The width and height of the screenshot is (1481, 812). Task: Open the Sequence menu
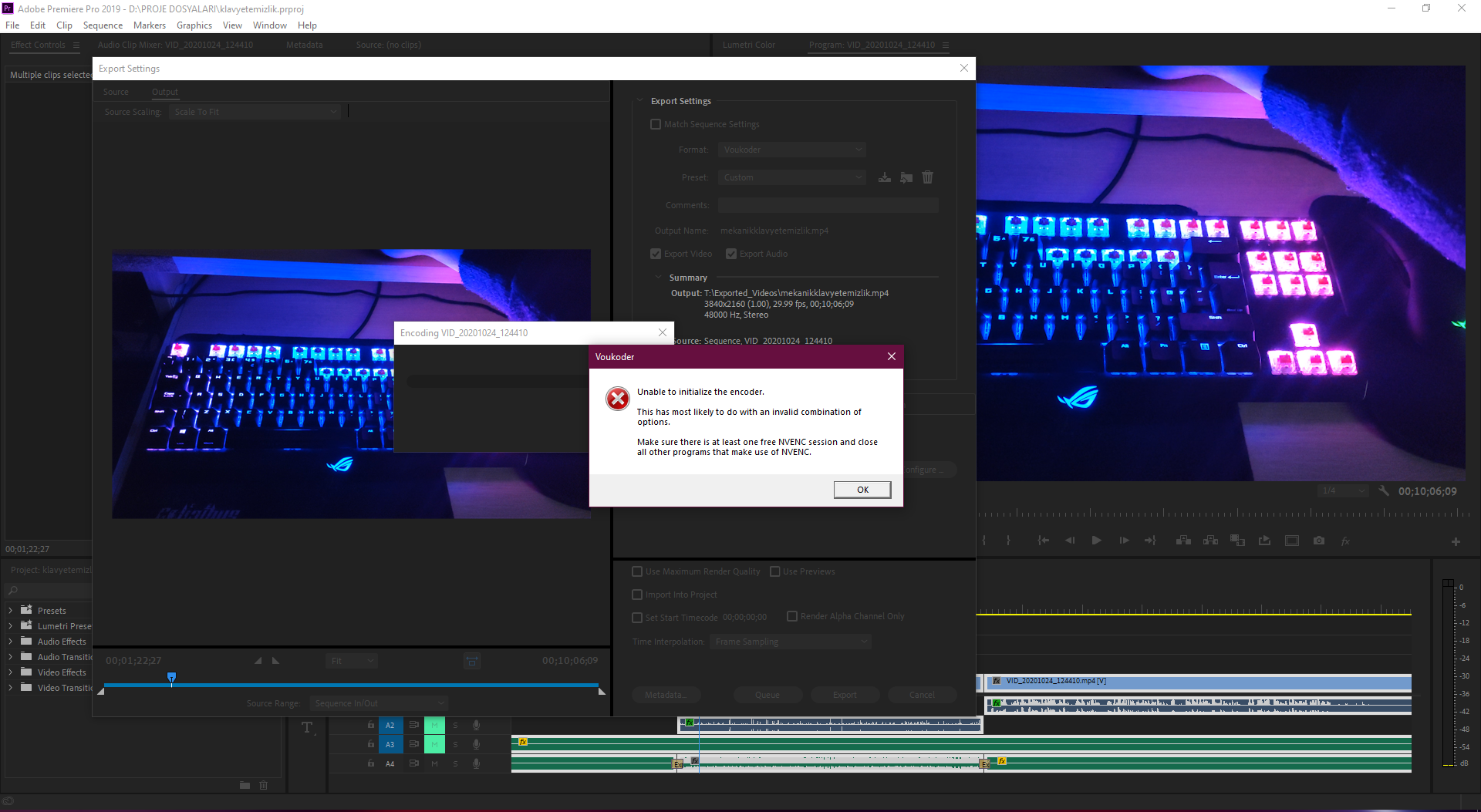click(103, 25)
